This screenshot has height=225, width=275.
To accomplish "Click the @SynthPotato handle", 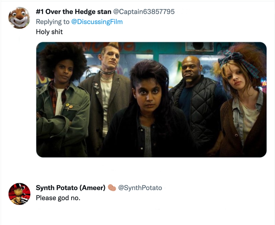I will 140,188.
